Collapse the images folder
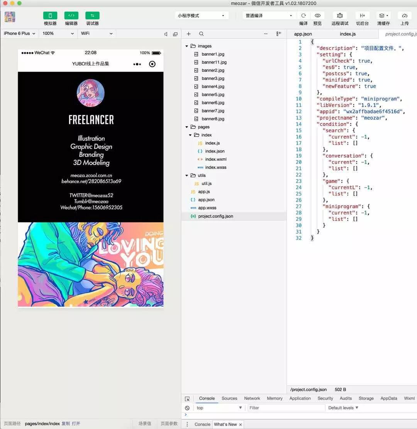This screenshot has height=429, width=417. pos(187,46)
